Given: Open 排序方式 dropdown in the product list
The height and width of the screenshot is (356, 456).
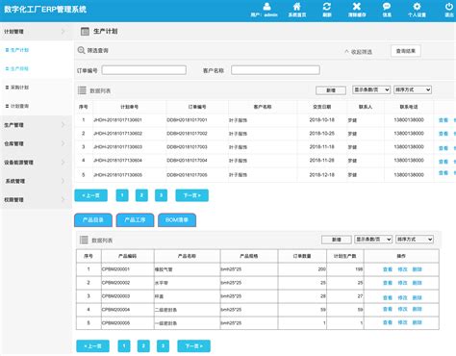Looking at the screenshot, I should [415, 240].
